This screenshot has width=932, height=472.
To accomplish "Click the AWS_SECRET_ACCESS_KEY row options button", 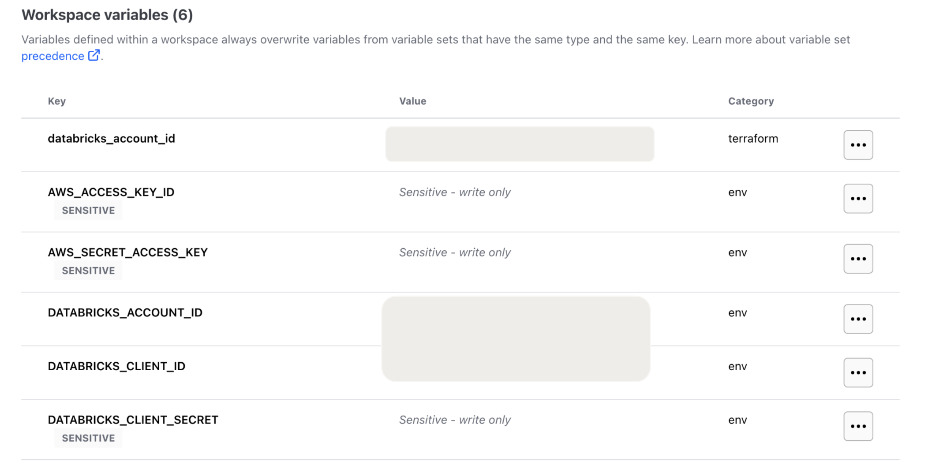I will click(x=858, y=259).
